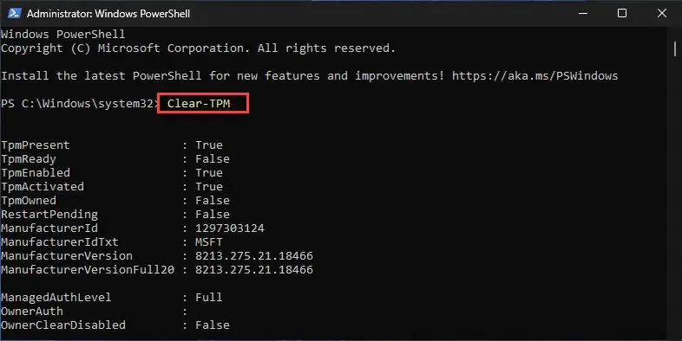The image size is (682, 341).
Task: Click the vertical scrollbar thumb
Action: click(x=674, y=48)
